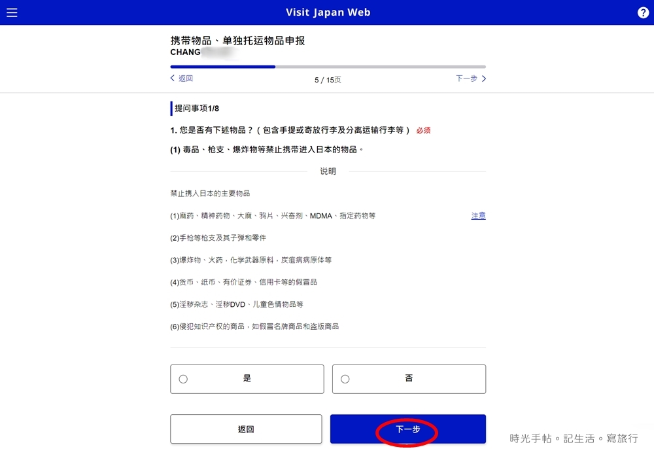Open the hamburger menu icon
This screenshot has width=654, height=460.
[12, 12]
